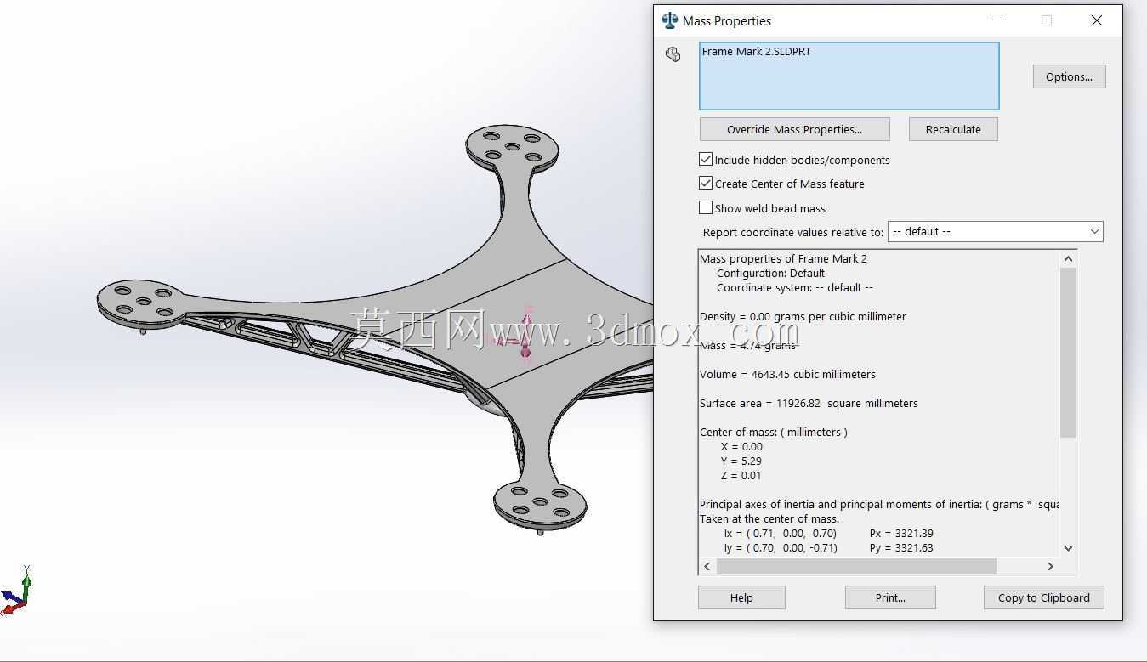Click the 'Z = 0.01' value
1147x662 pixels.
741,475
